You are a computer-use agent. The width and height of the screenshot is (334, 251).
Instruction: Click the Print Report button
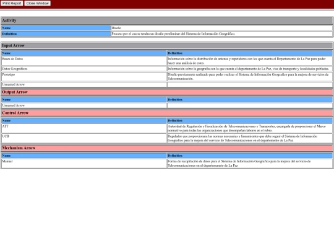click(12, 3)
